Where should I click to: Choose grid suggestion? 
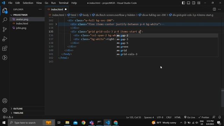pos(167,50)
